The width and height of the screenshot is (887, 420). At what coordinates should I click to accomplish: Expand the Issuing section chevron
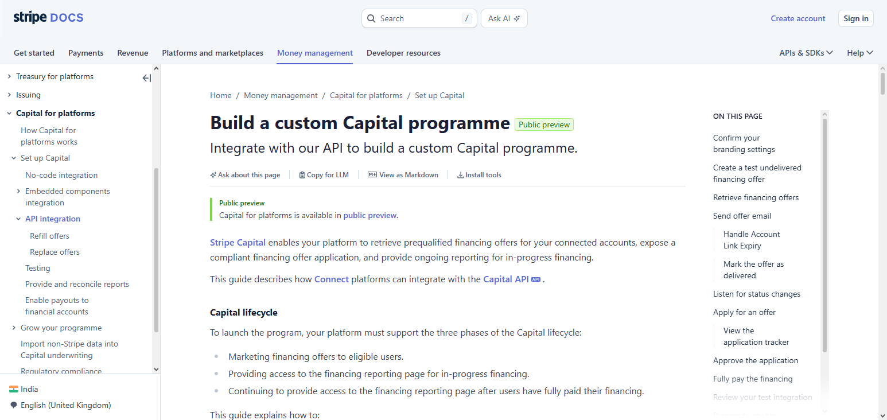[9, 95]
